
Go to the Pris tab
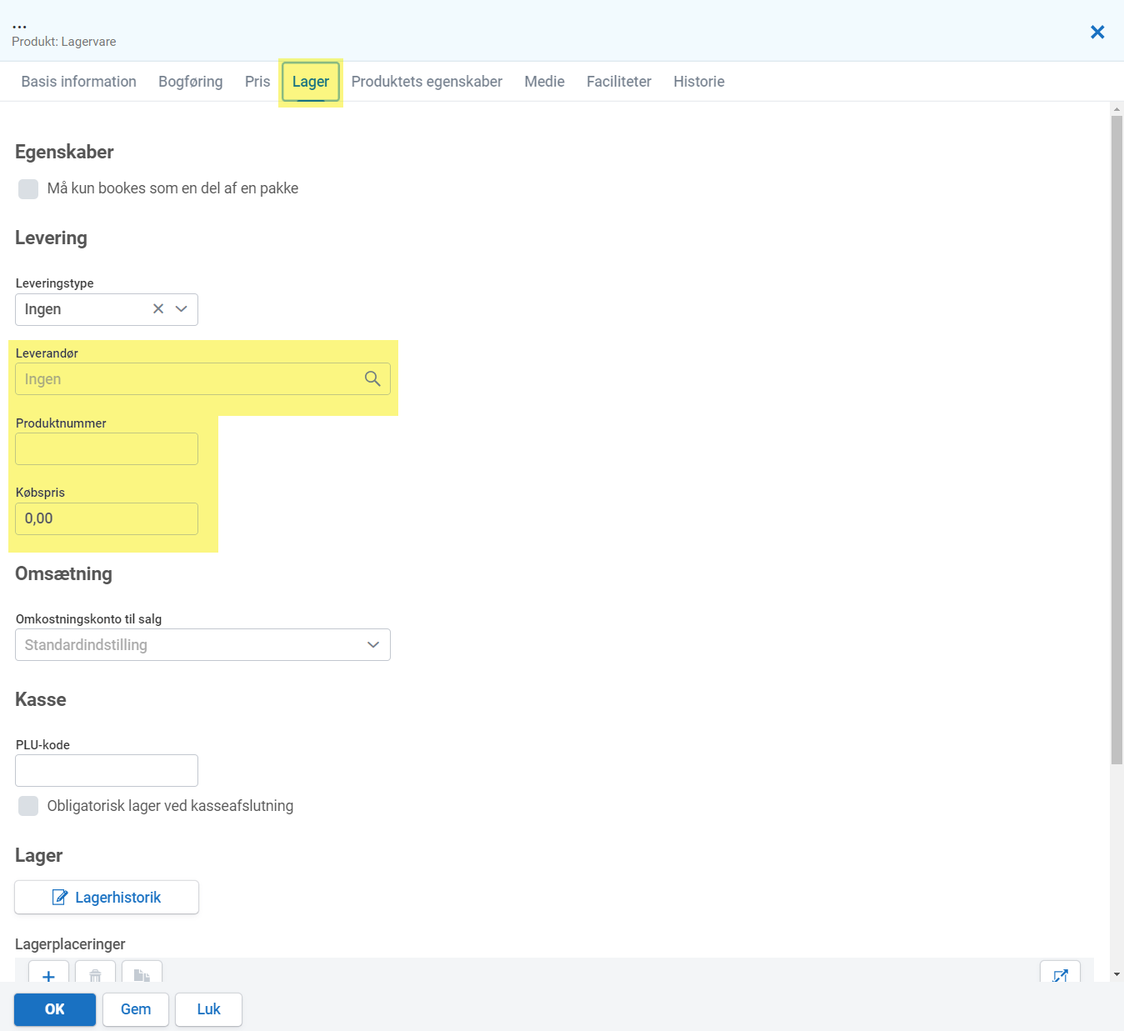pyautogui.click(x=257, y=82)
